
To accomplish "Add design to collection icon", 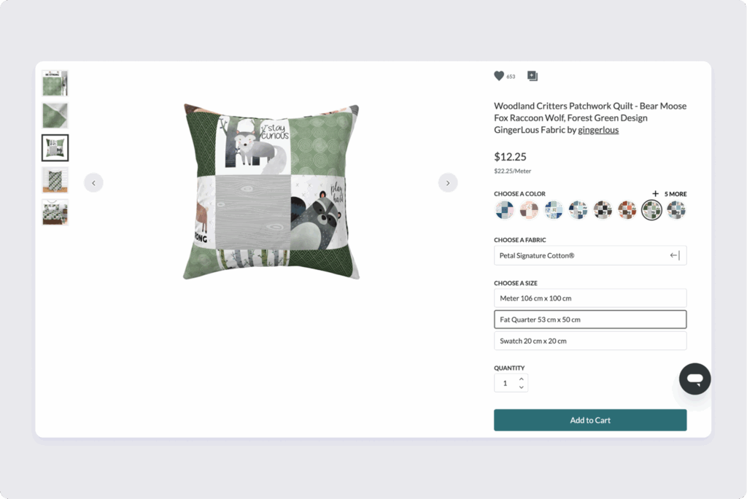I will click(533, 76).
